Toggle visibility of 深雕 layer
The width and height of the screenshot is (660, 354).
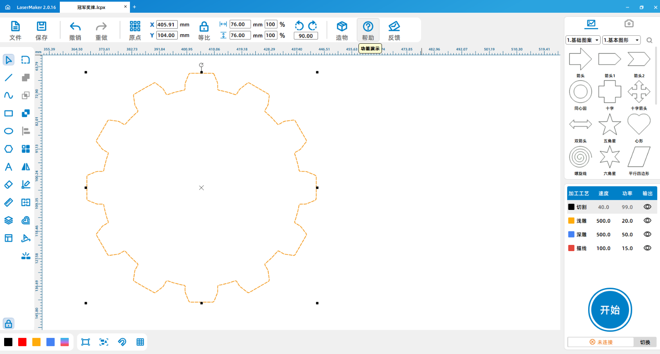coord(647,235)
